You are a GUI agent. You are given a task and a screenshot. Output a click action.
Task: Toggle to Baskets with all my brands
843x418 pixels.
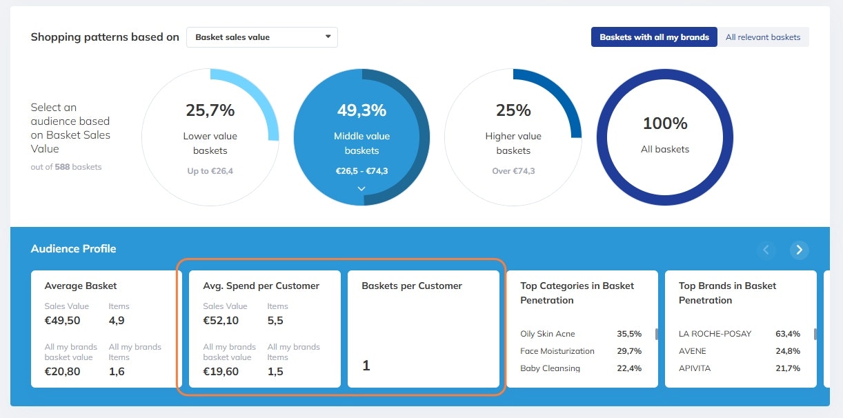[x=654, y=37]
